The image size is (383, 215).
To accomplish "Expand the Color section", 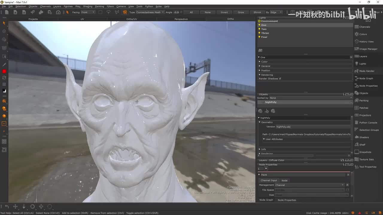I will pyautogui.click(x=259, y=62).
